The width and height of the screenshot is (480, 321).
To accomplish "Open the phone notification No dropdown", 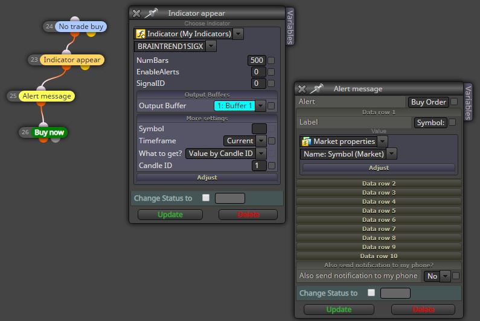I will 446,276.
